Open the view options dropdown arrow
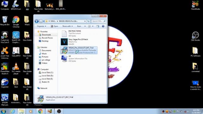The height and width of the screenshot is (114, 203). point(93,26)
